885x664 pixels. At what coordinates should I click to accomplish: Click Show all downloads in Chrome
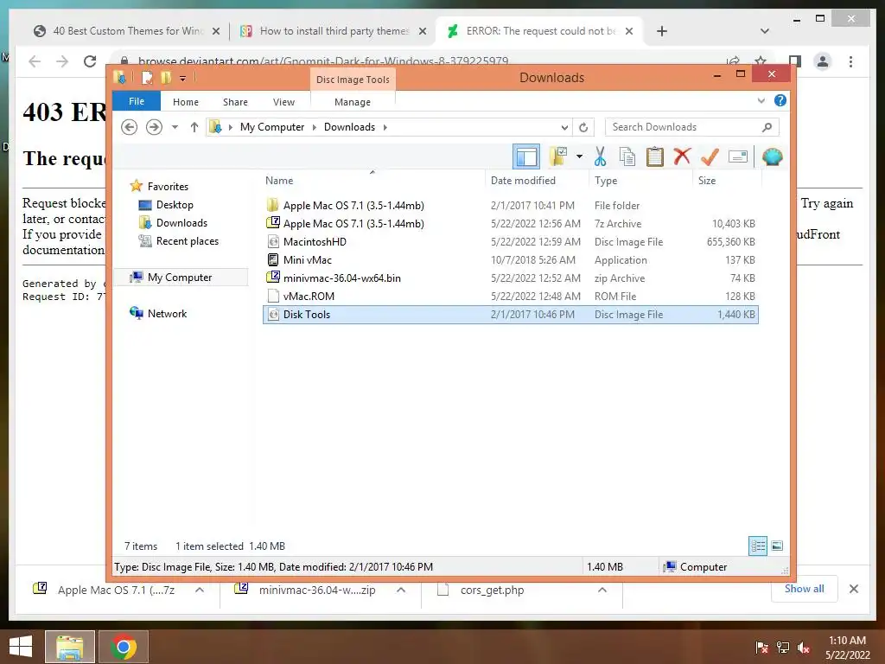(x=804, y=589)
